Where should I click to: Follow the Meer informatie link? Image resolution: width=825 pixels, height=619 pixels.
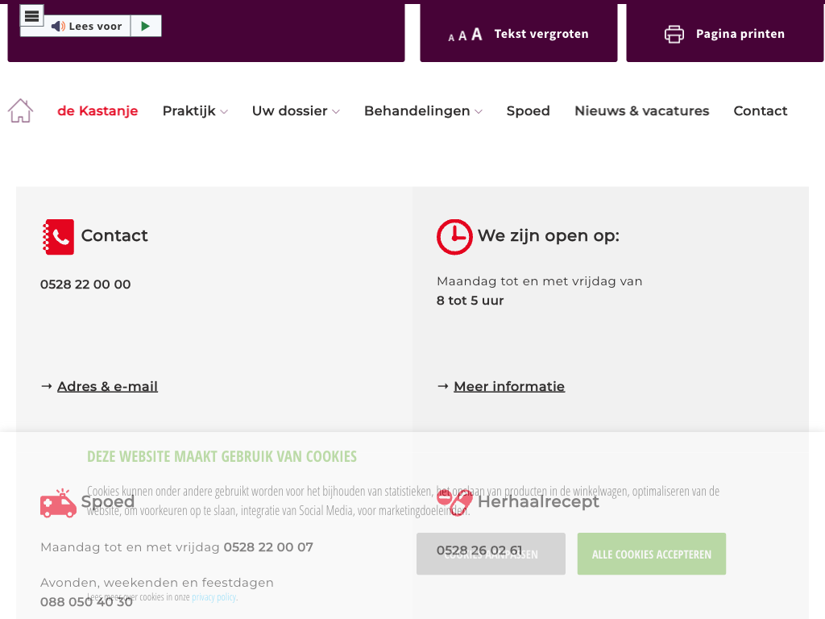508,387
